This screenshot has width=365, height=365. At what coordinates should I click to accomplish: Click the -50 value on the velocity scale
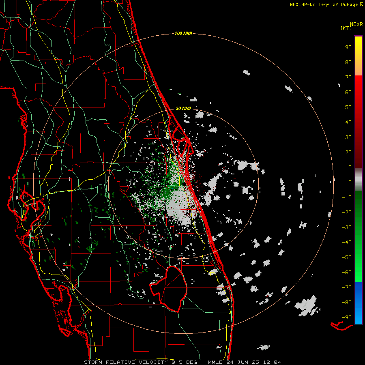coord(347,258)
